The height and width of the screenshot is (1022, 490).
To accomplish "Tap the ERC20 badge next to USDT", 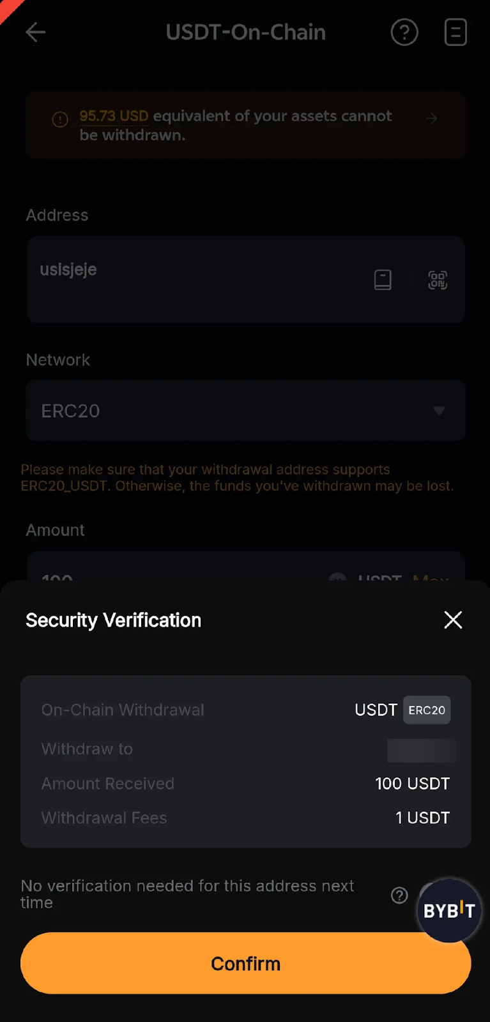I will pyautogui.click(x=427, y=710).
